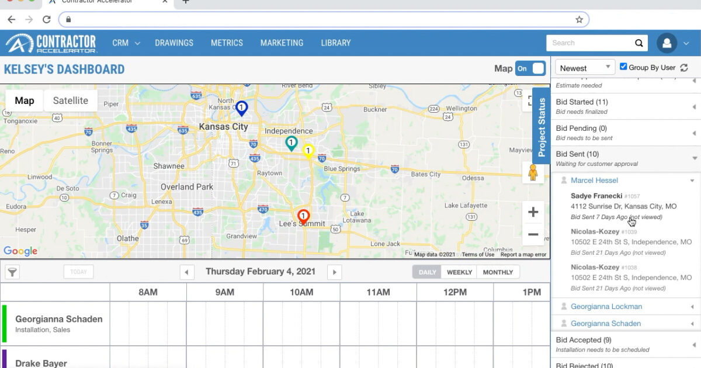The height and width of the screenshot is (368, 701).
Task: Switch map to Satellite view
Action: tap(71, 100)
